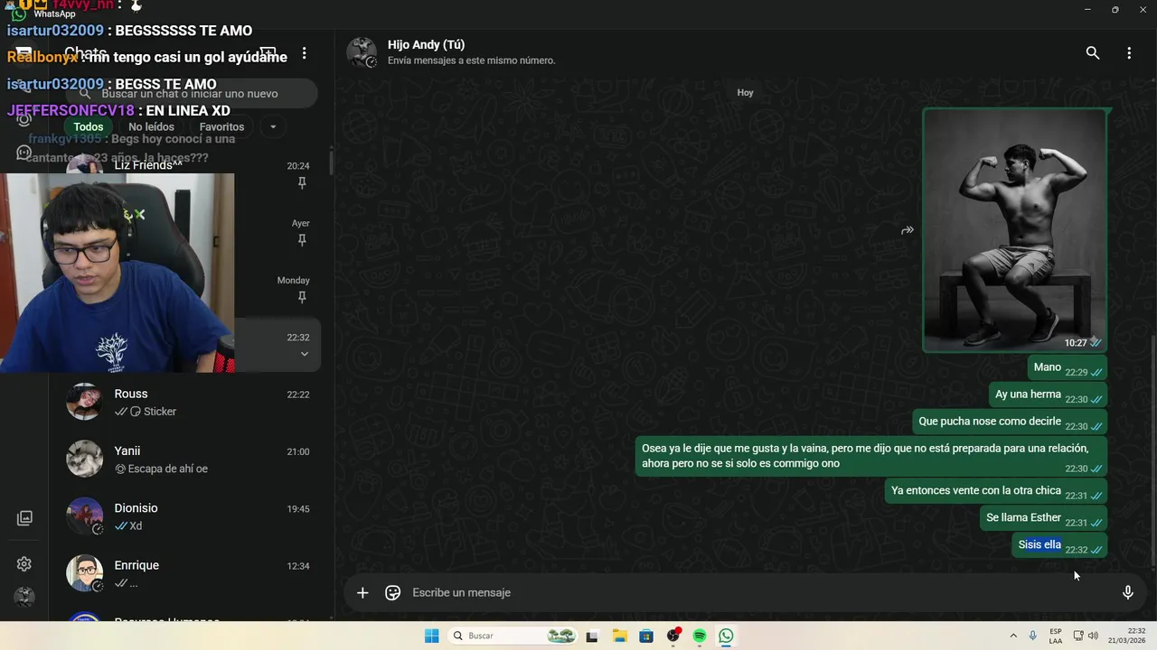The height and width of the screenshot is (650, 1157).
Task: Open the chevron menu on the 22:32 chat
Action: [305, 354]
